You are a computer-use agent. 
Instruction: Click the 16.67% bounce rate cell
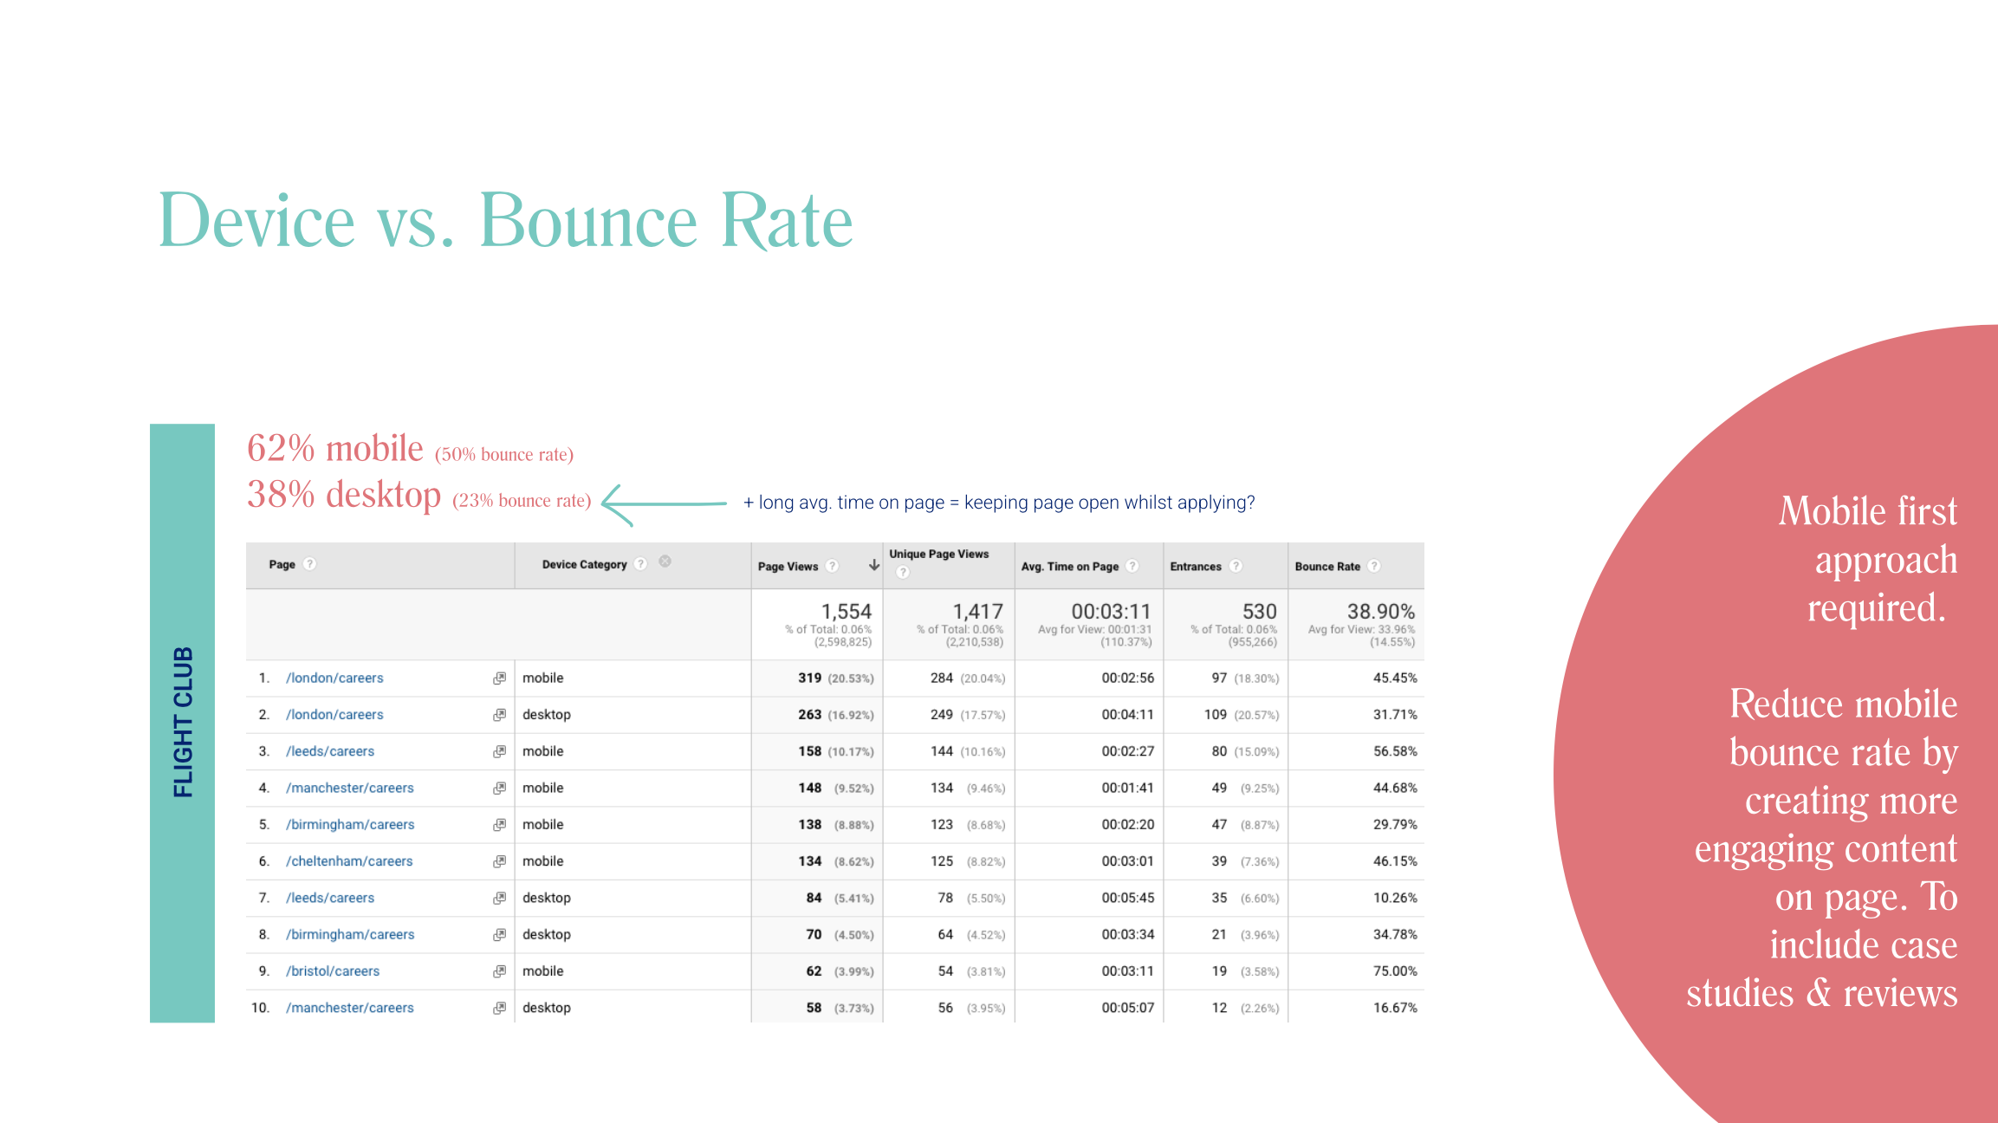(x=1395, y=1008)
